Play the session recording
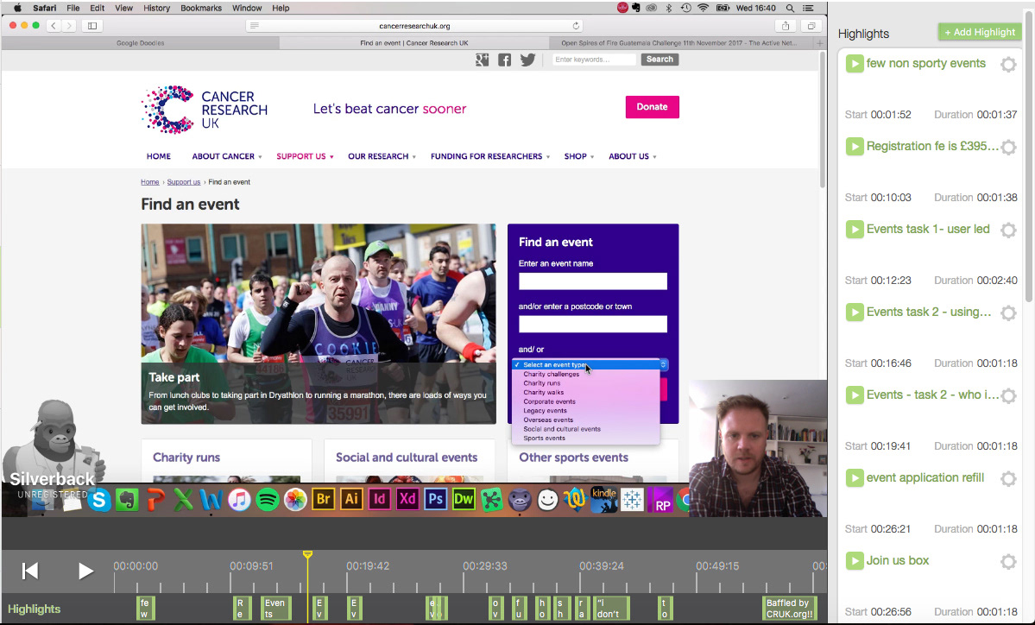This screenshot has width=1035, height=625. click(85, 571)
